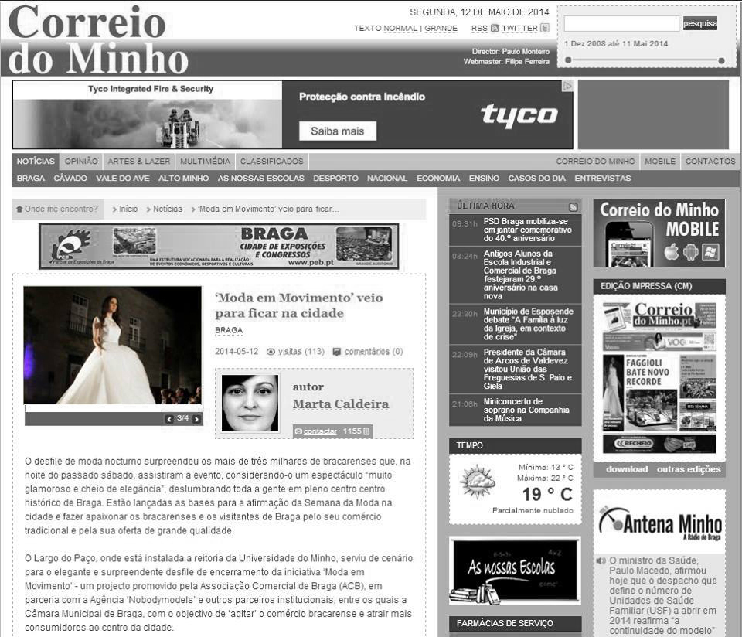Open the PSD Braga breaking news headline

pos(527,230)
